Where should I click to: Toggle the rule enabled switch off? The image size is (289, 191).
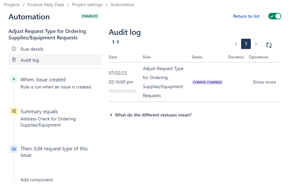(275, 16)
